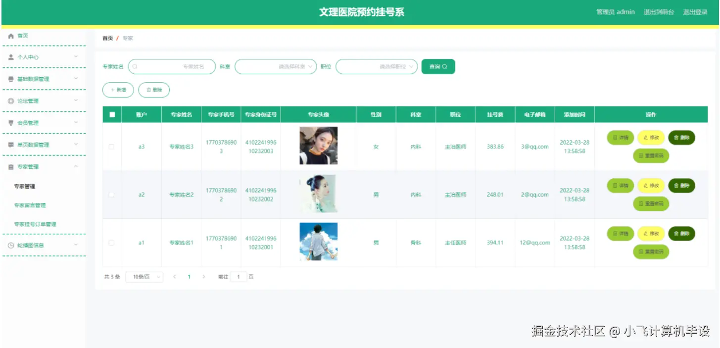Click the 查询 search button
The image size is (720, 348).
(438, 66)
